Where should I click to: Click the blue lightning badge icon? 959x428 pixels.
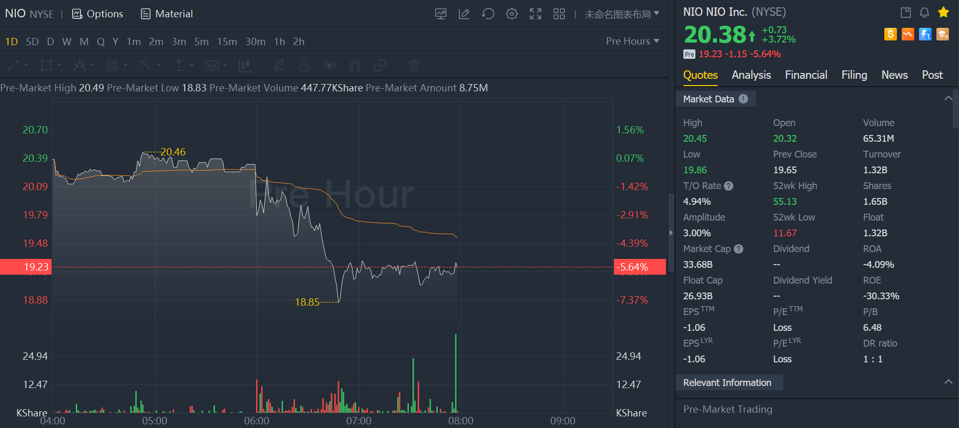tap(925, 34)
